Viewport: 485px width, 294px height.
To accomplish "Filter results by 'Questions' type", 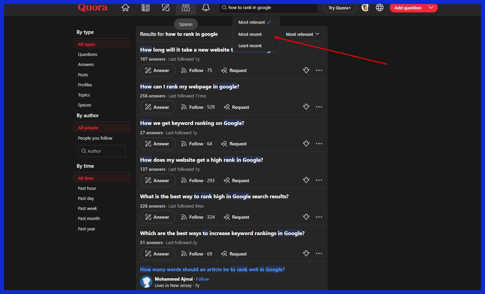I will (88, 55).
